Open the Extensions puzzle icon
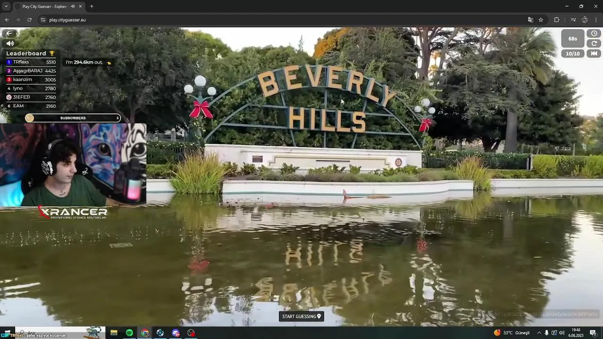 click(x=557, y=20)
